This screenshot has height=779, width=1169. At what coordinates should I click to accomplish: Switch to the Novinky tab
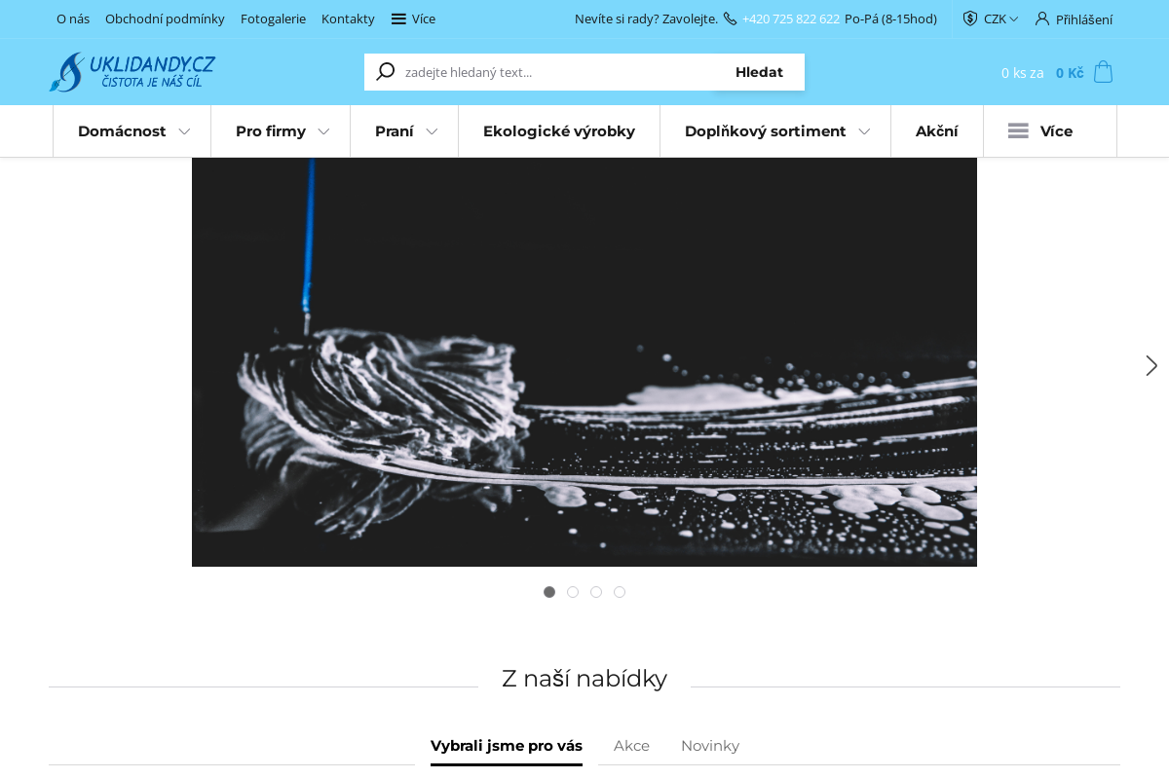(x=710, y=746)
